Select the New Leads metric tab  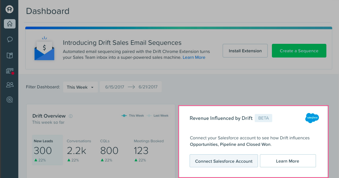coord(47,150)
